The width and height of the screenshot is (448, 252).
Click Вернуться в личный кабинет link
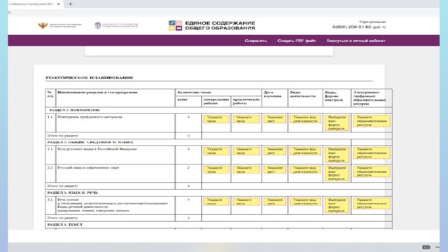click(356, 41)
